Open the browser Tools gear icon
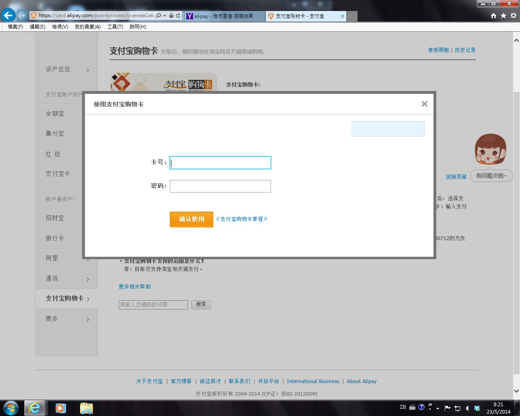520x416 pixels. coord(513,15)
